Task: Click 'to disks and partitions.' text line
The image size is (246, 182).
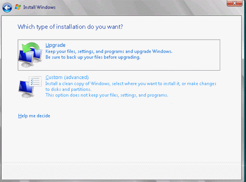Action: click(68, 89)
